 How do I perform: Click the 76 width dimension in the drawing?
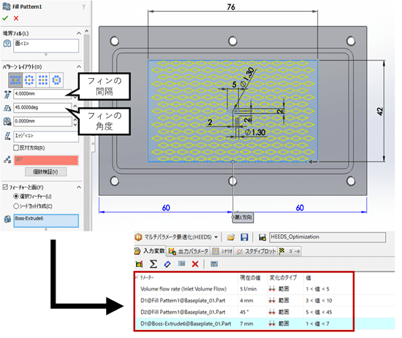click(231, 7)
